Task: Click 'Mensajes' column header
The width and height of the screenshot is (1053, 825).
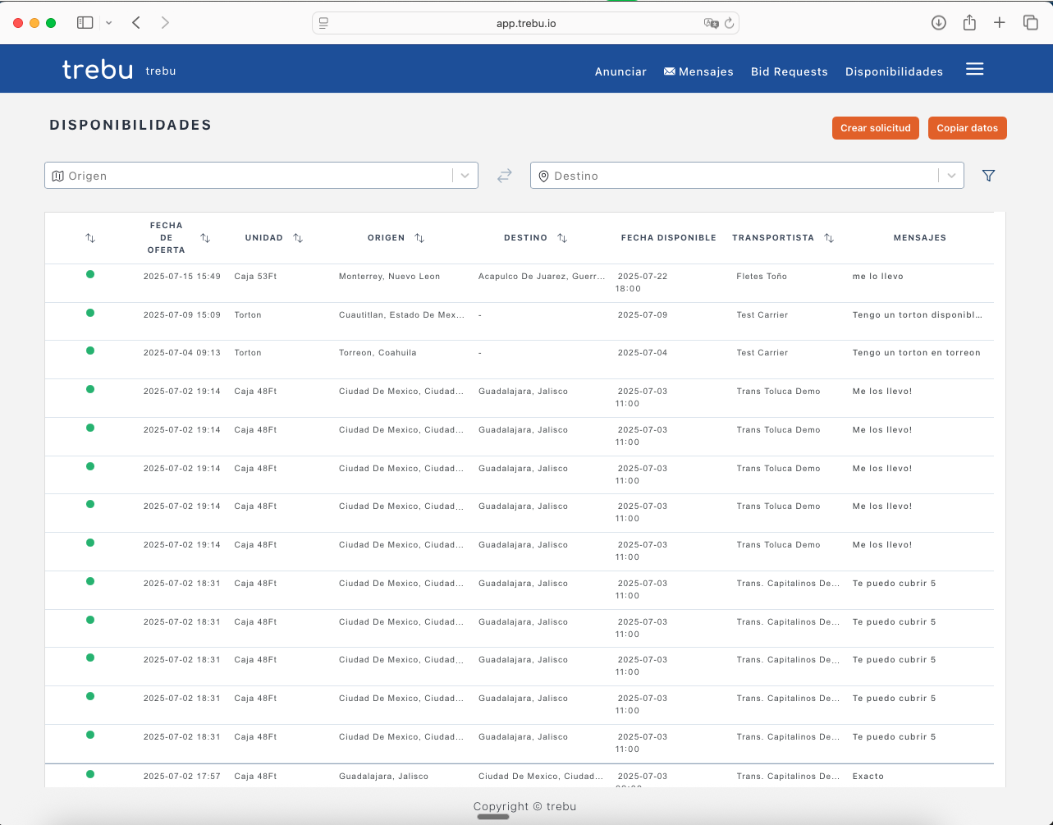Action: click(x=919, y=238)
